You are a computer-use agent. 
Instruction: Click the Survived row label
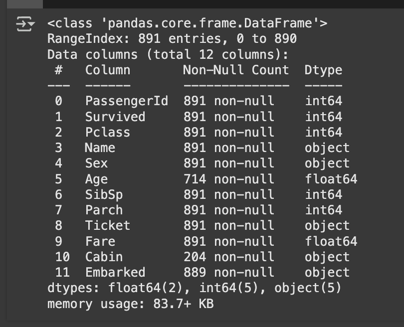(115, 117)
